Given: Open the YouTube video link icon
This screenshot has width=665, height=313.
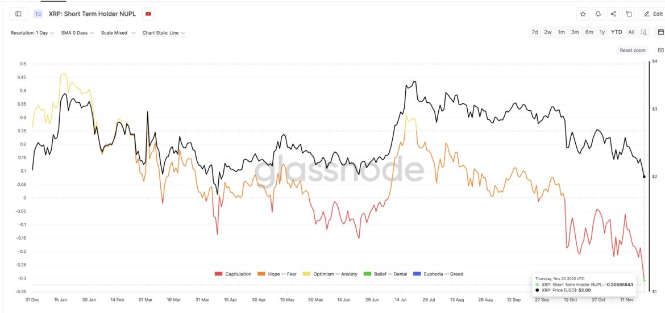Looking at the screenshot, I should click(x=148, y=14).
